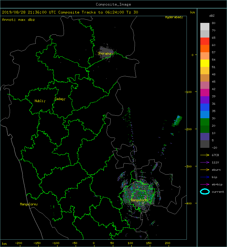
Task: Select the 67CB legend label
Action: [215, 155]
